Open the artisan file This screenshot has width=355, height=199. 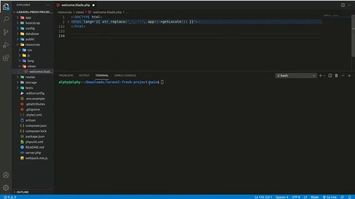[x=31, y=121]
